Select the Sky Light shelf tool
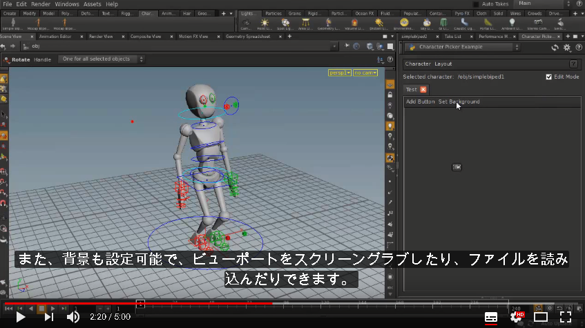Viewport: 585px width, 328px height. click(x=426, y=23)
